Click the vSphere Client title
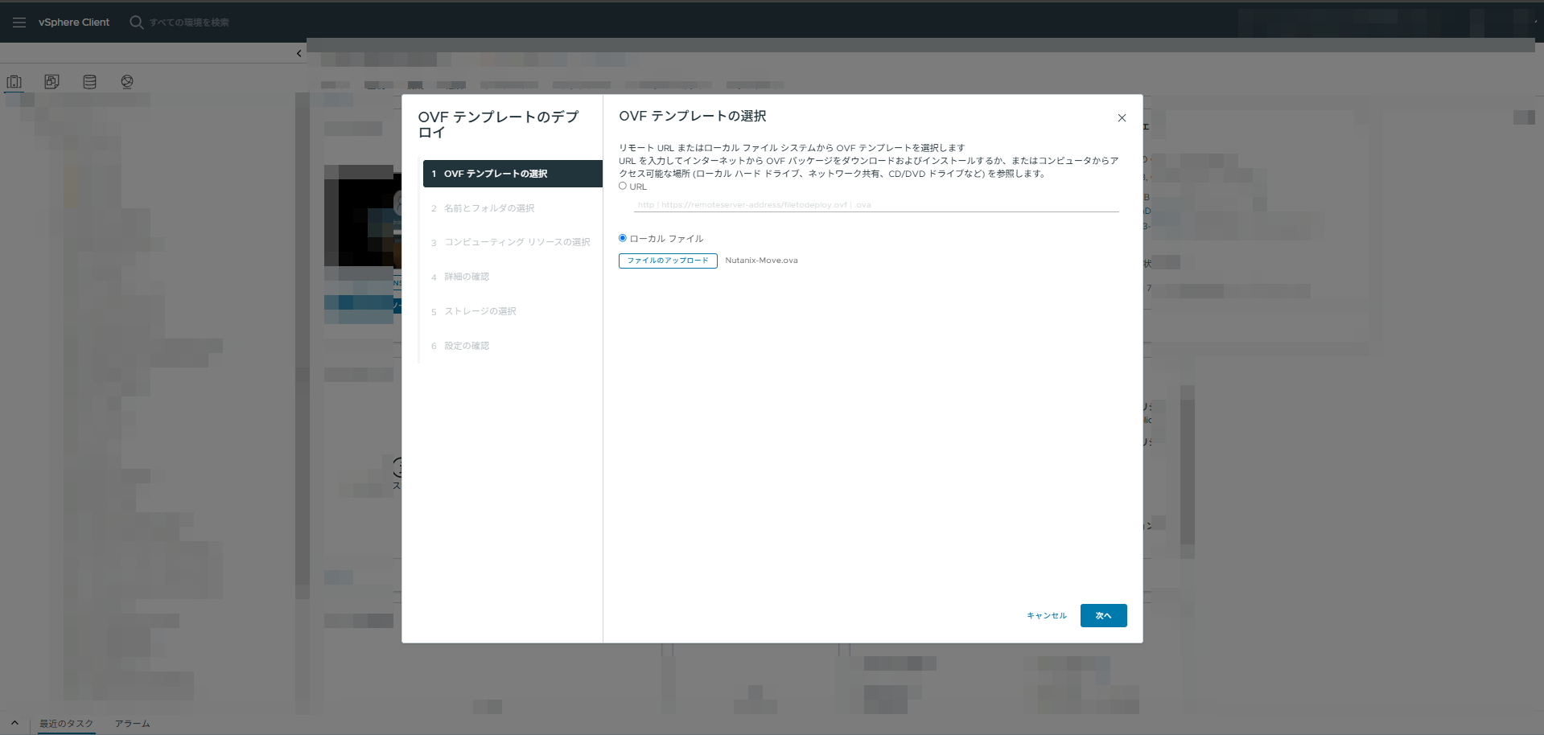This screenshot has width=1544, height=735. coord(74,23)
